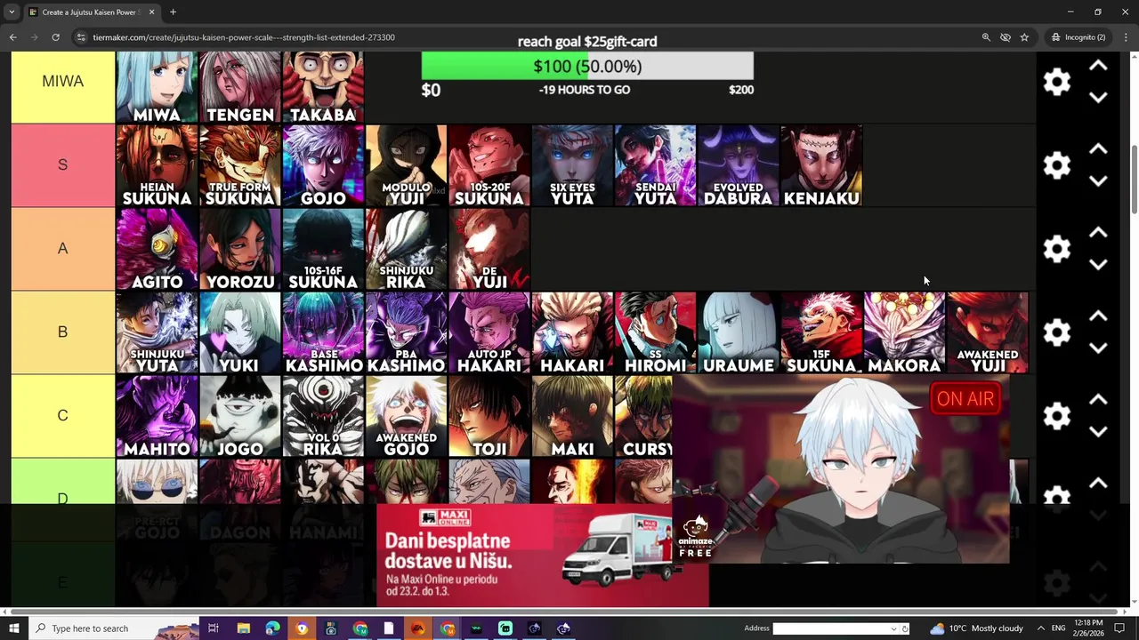Screen dimensions: 1139x640
Task: Move the A tier row up
Action: coord(1098,233)
